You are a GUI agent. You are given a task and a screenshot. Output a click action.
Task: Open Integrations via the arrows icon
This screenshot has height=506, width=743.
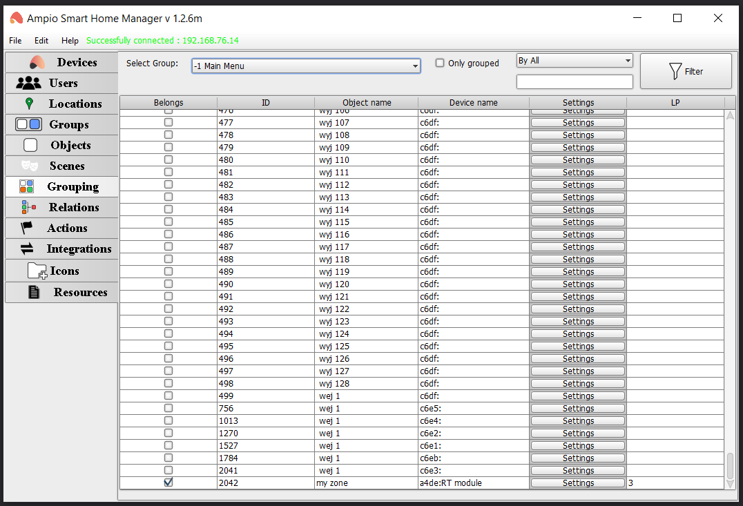pyautogui.click(x=27, y=249)
